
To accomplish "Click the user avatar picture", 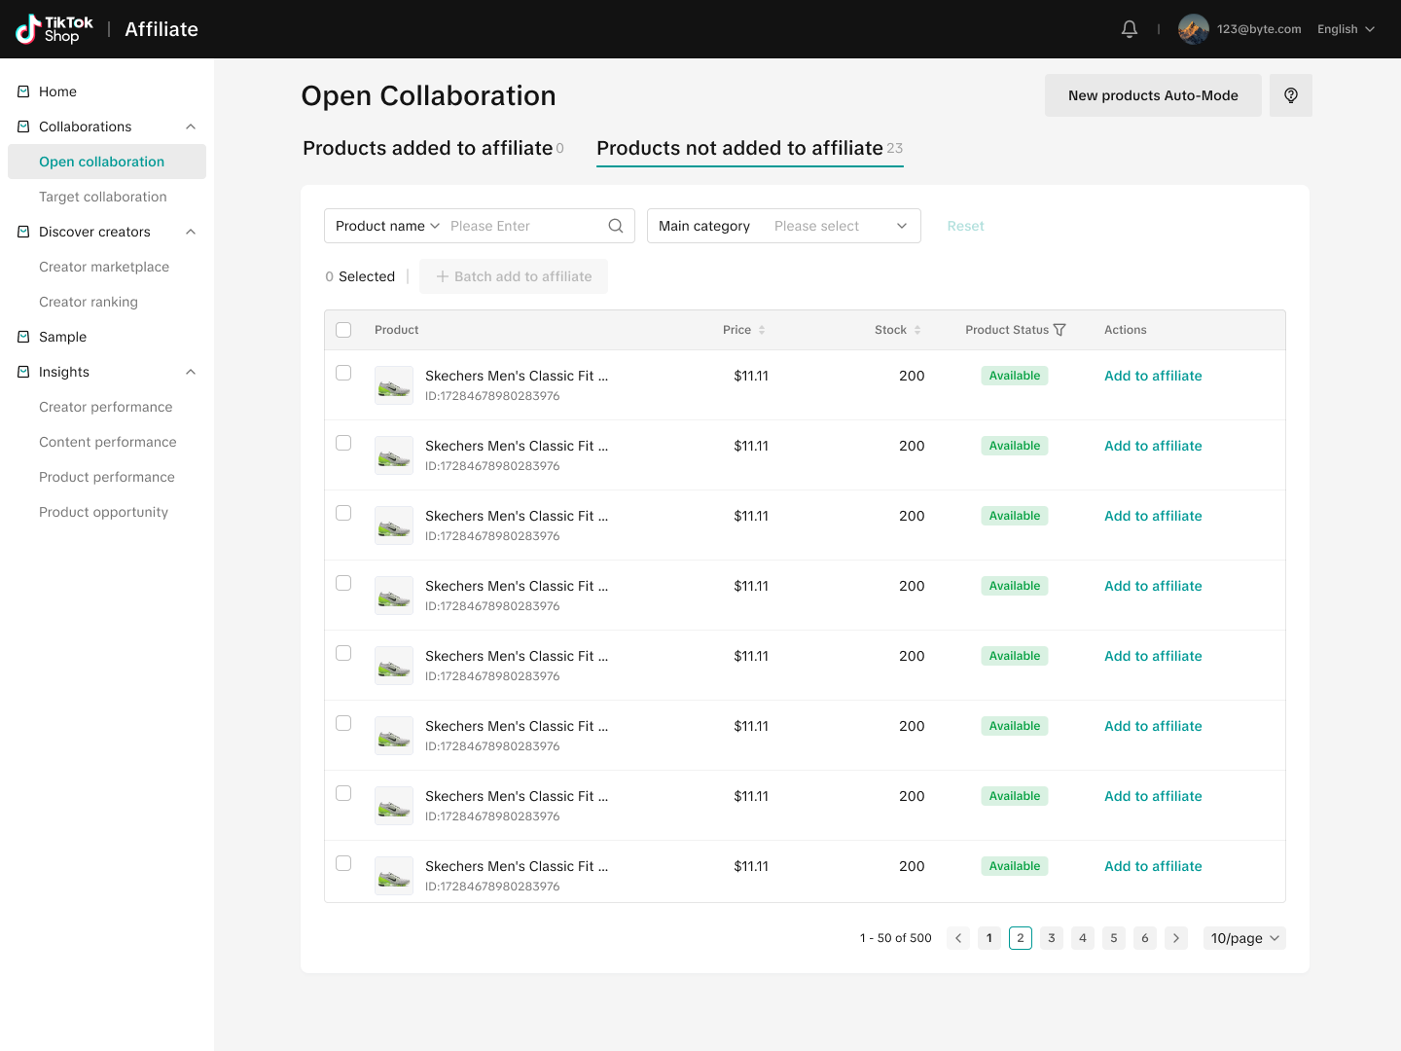I will coord(1194,29).
